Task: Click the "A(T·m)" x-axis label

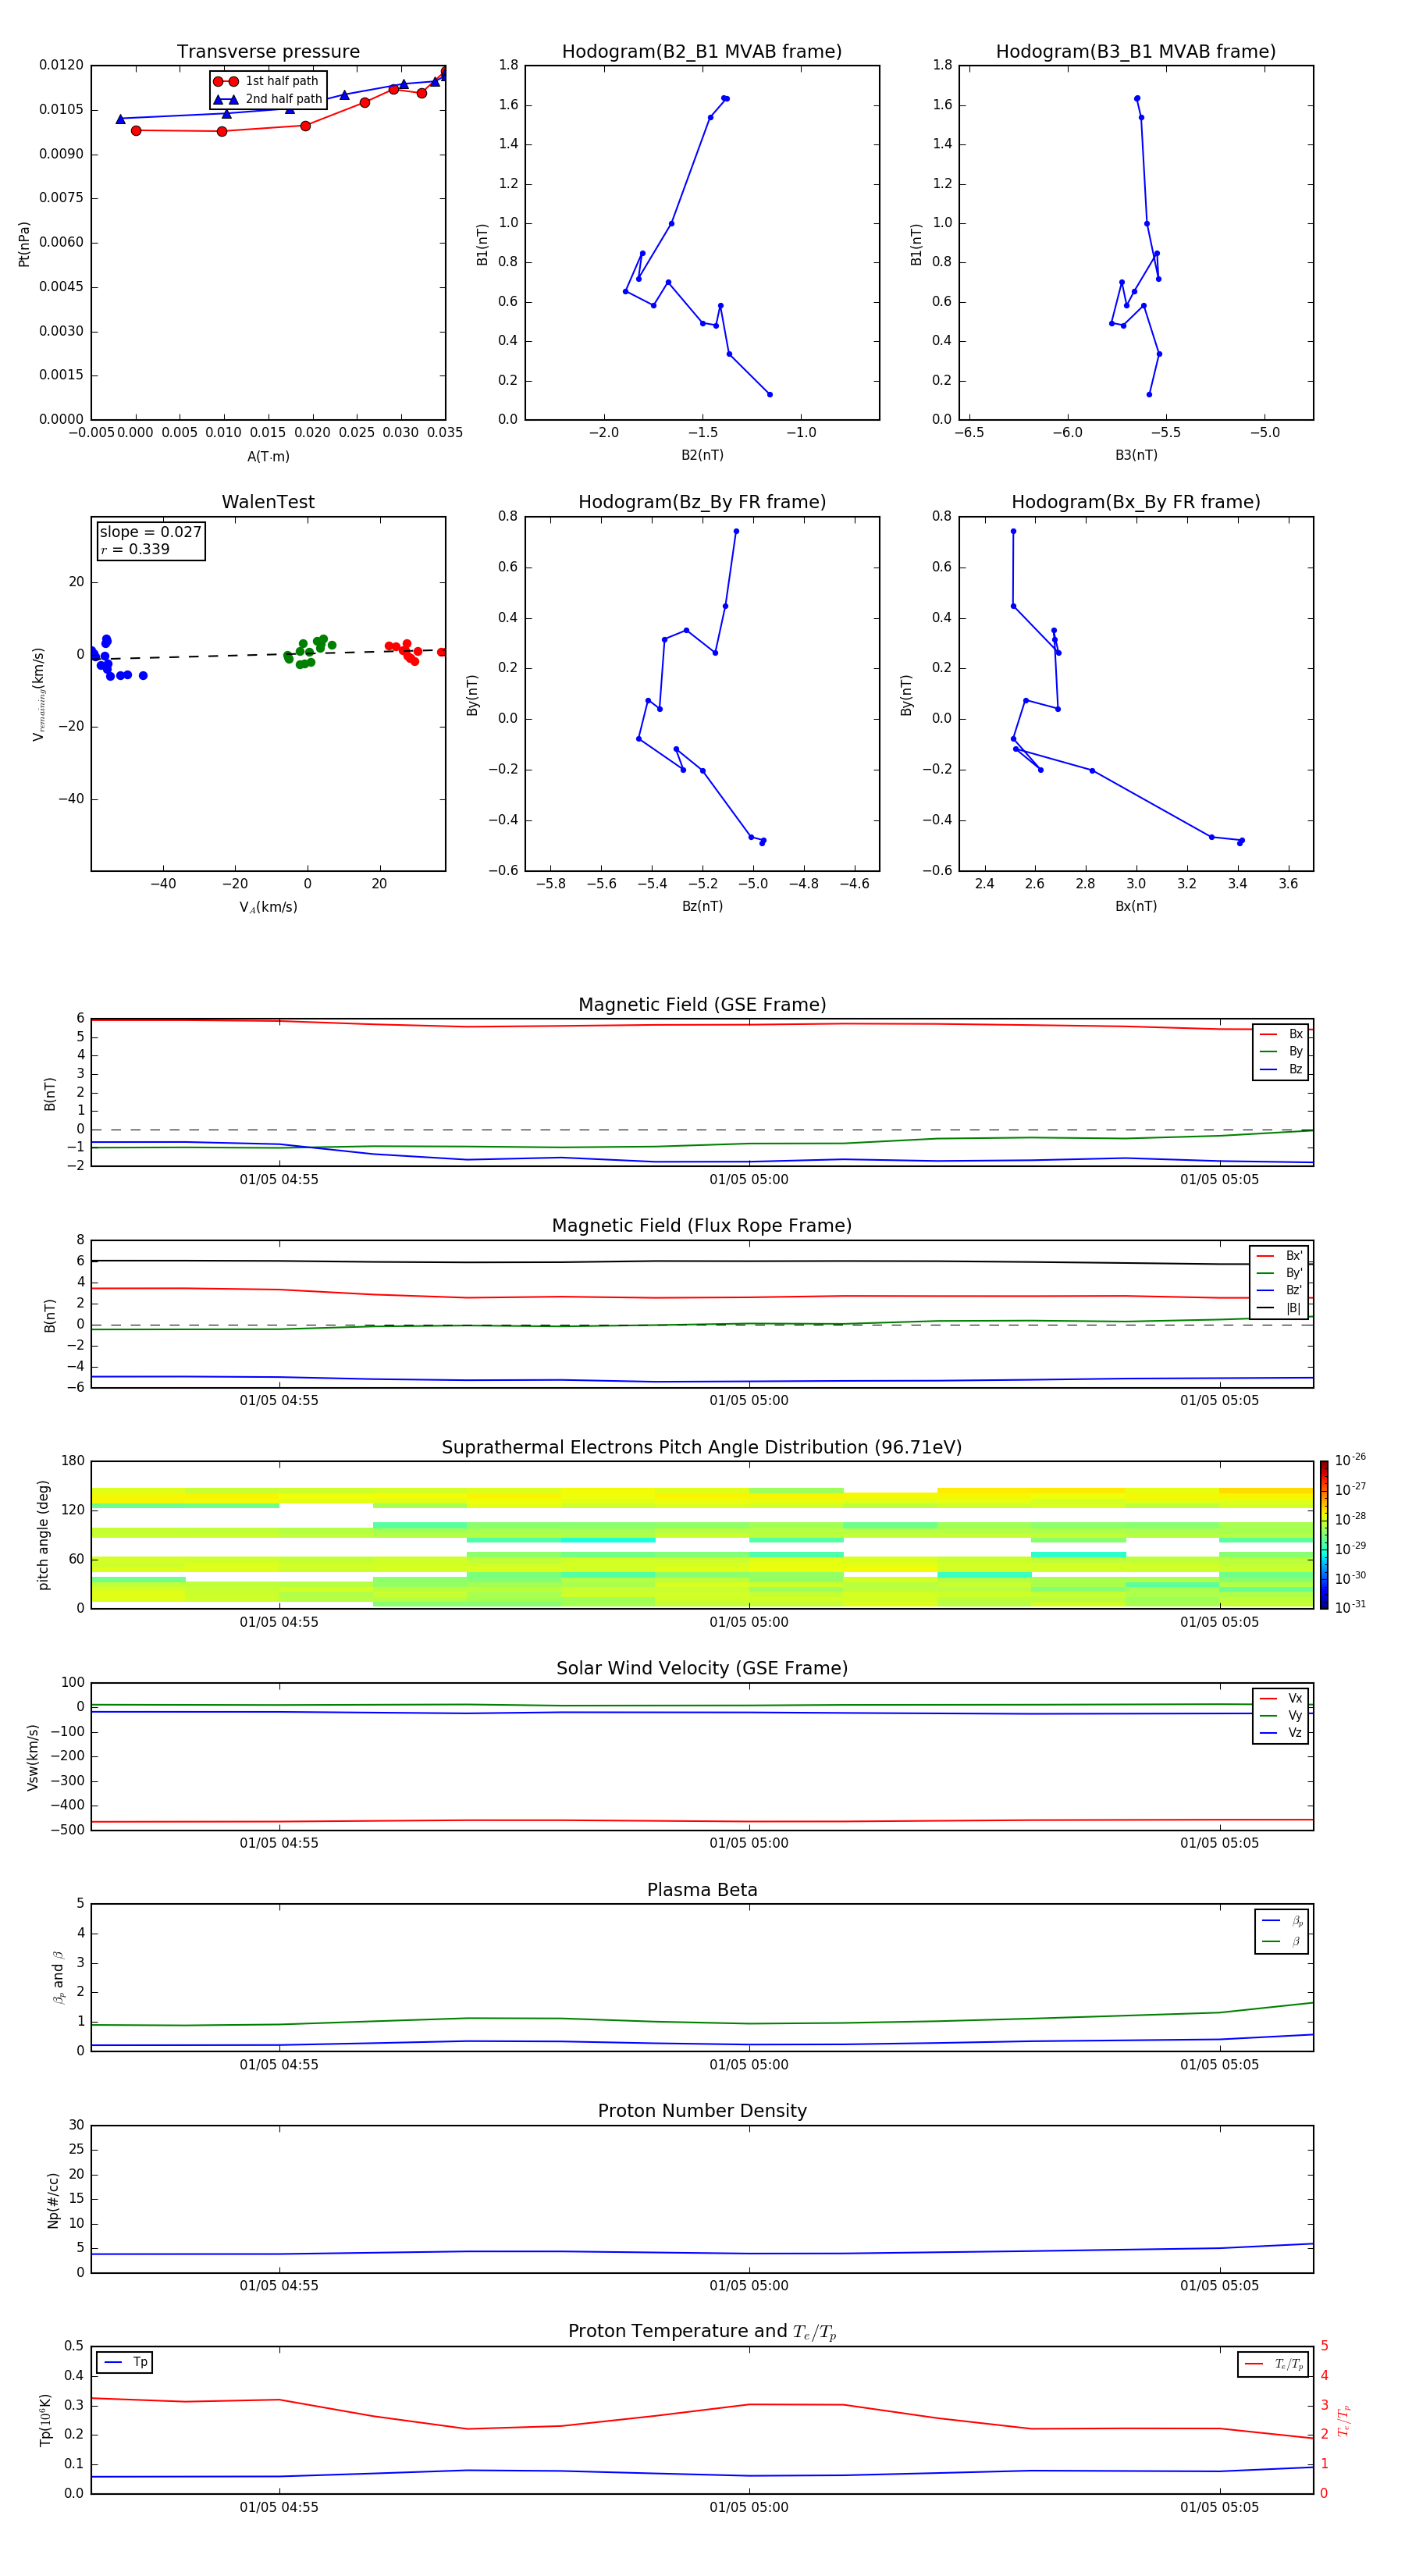Action: point(268,456)
